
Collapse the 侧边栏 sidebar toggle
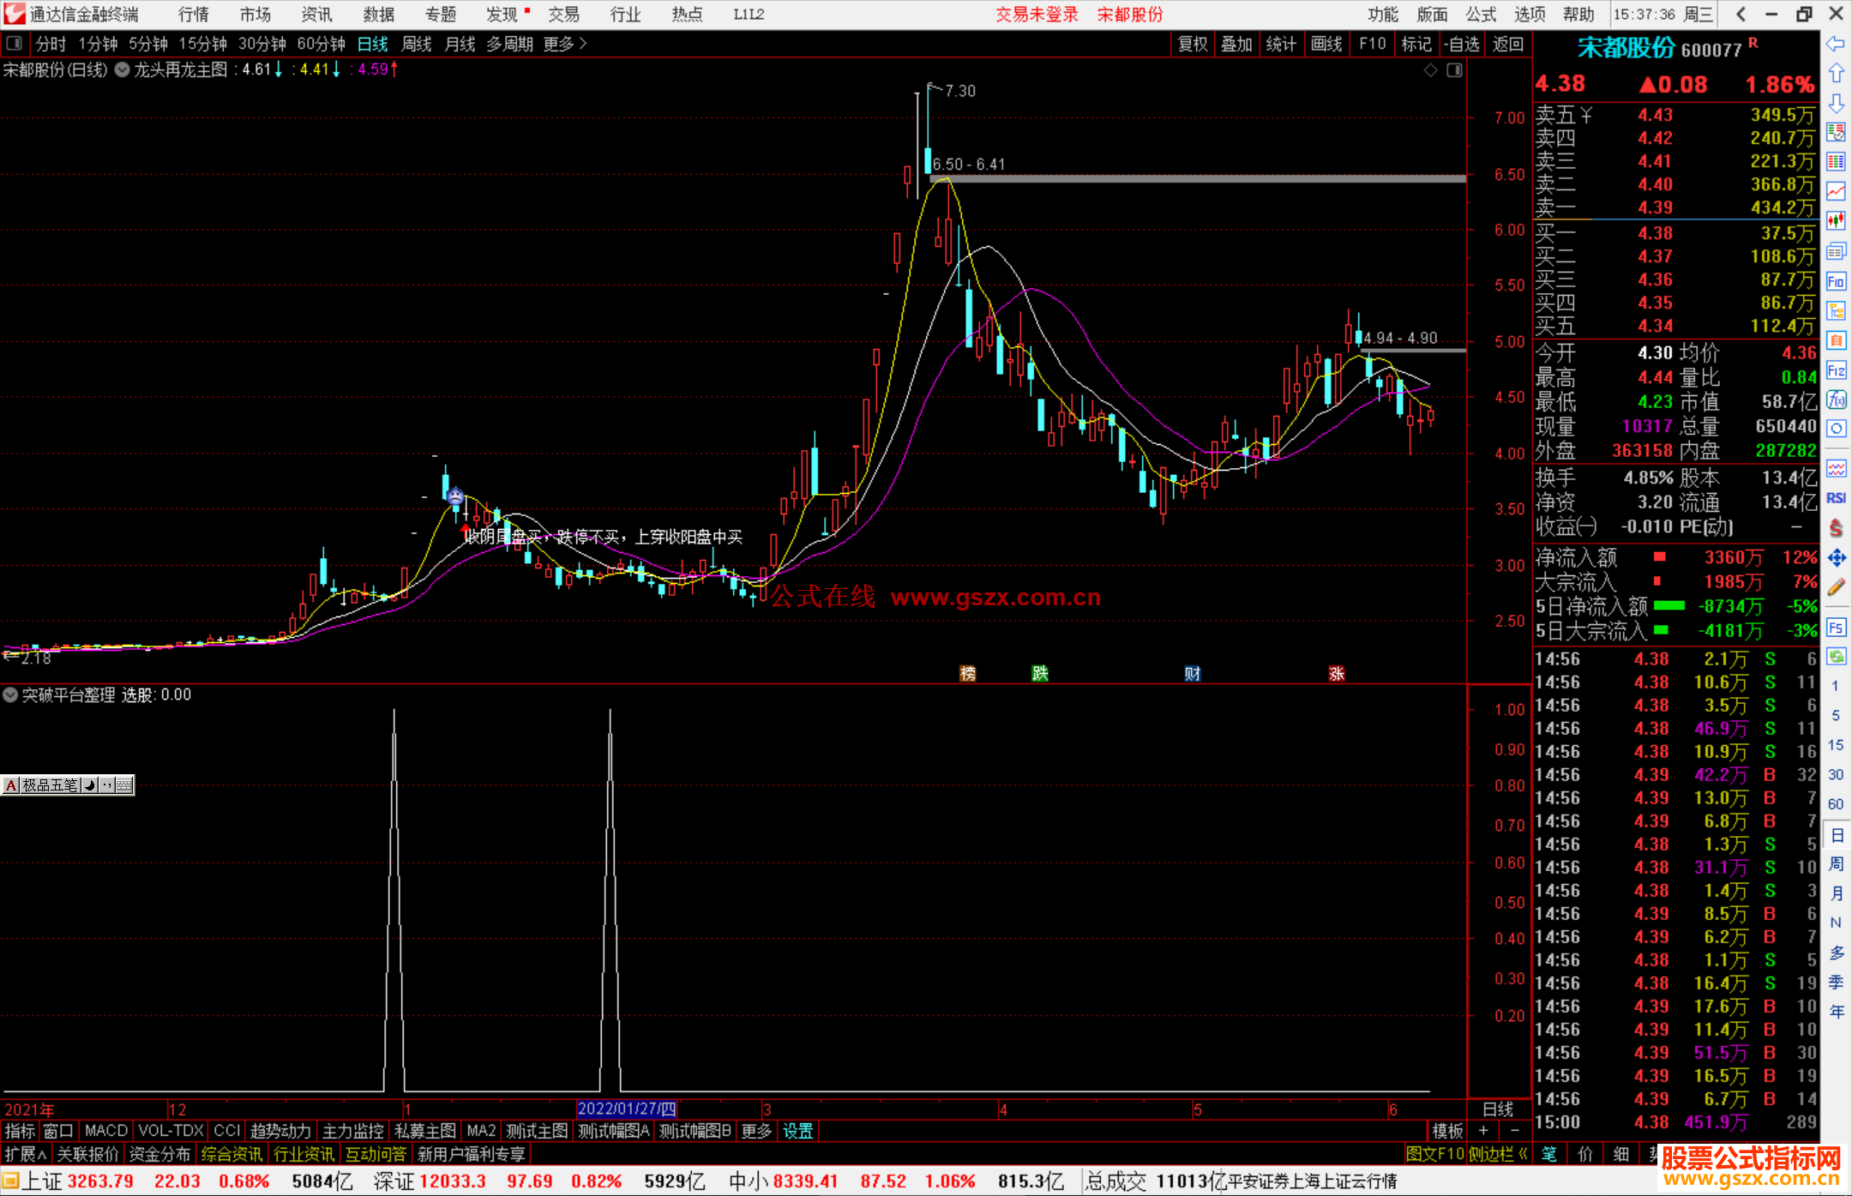click(x=1499, y=1154)
